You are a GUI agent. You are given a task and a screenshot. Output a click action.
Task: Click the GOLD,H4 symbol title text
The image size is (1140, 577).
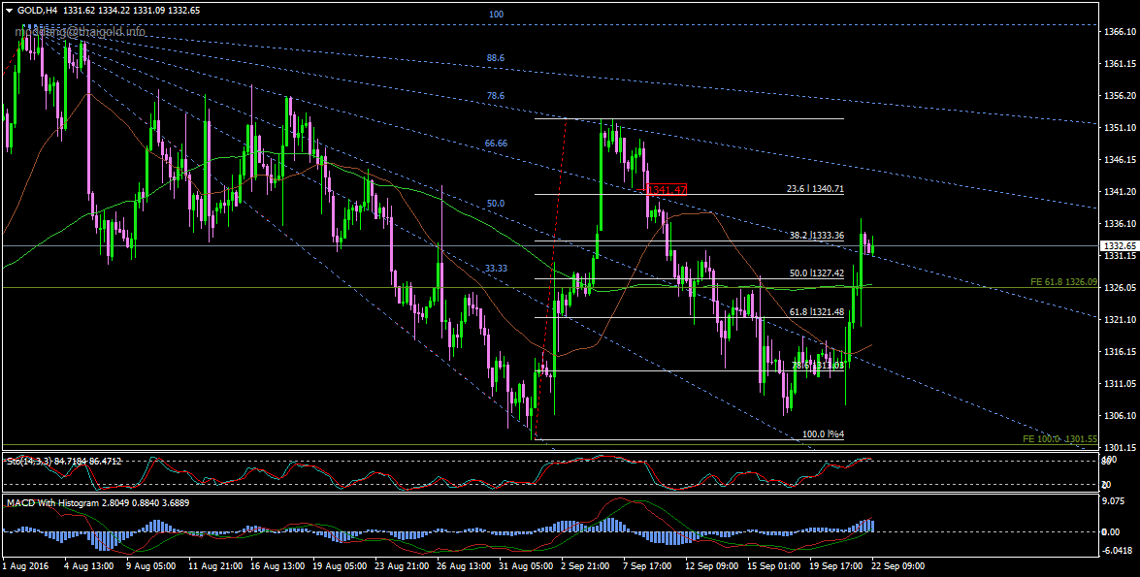tap(37, 10)
